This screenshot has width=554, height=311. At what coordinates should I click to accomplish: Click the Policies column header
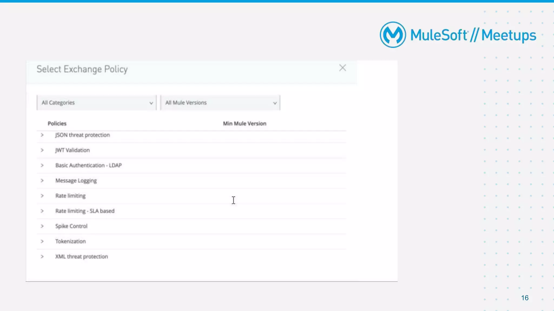pos(57,124)
